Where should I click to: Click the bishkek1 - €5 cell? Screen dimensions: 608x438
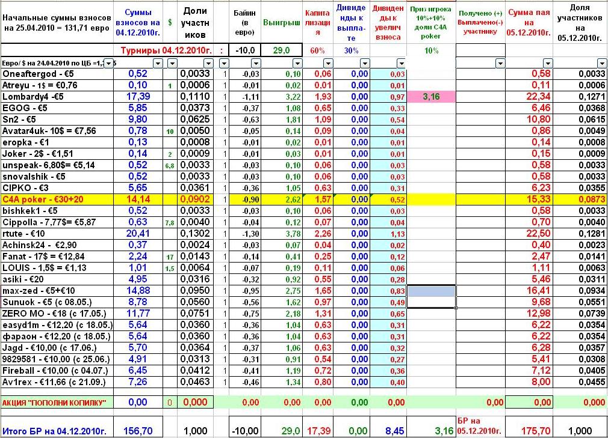tap(57, 211)
